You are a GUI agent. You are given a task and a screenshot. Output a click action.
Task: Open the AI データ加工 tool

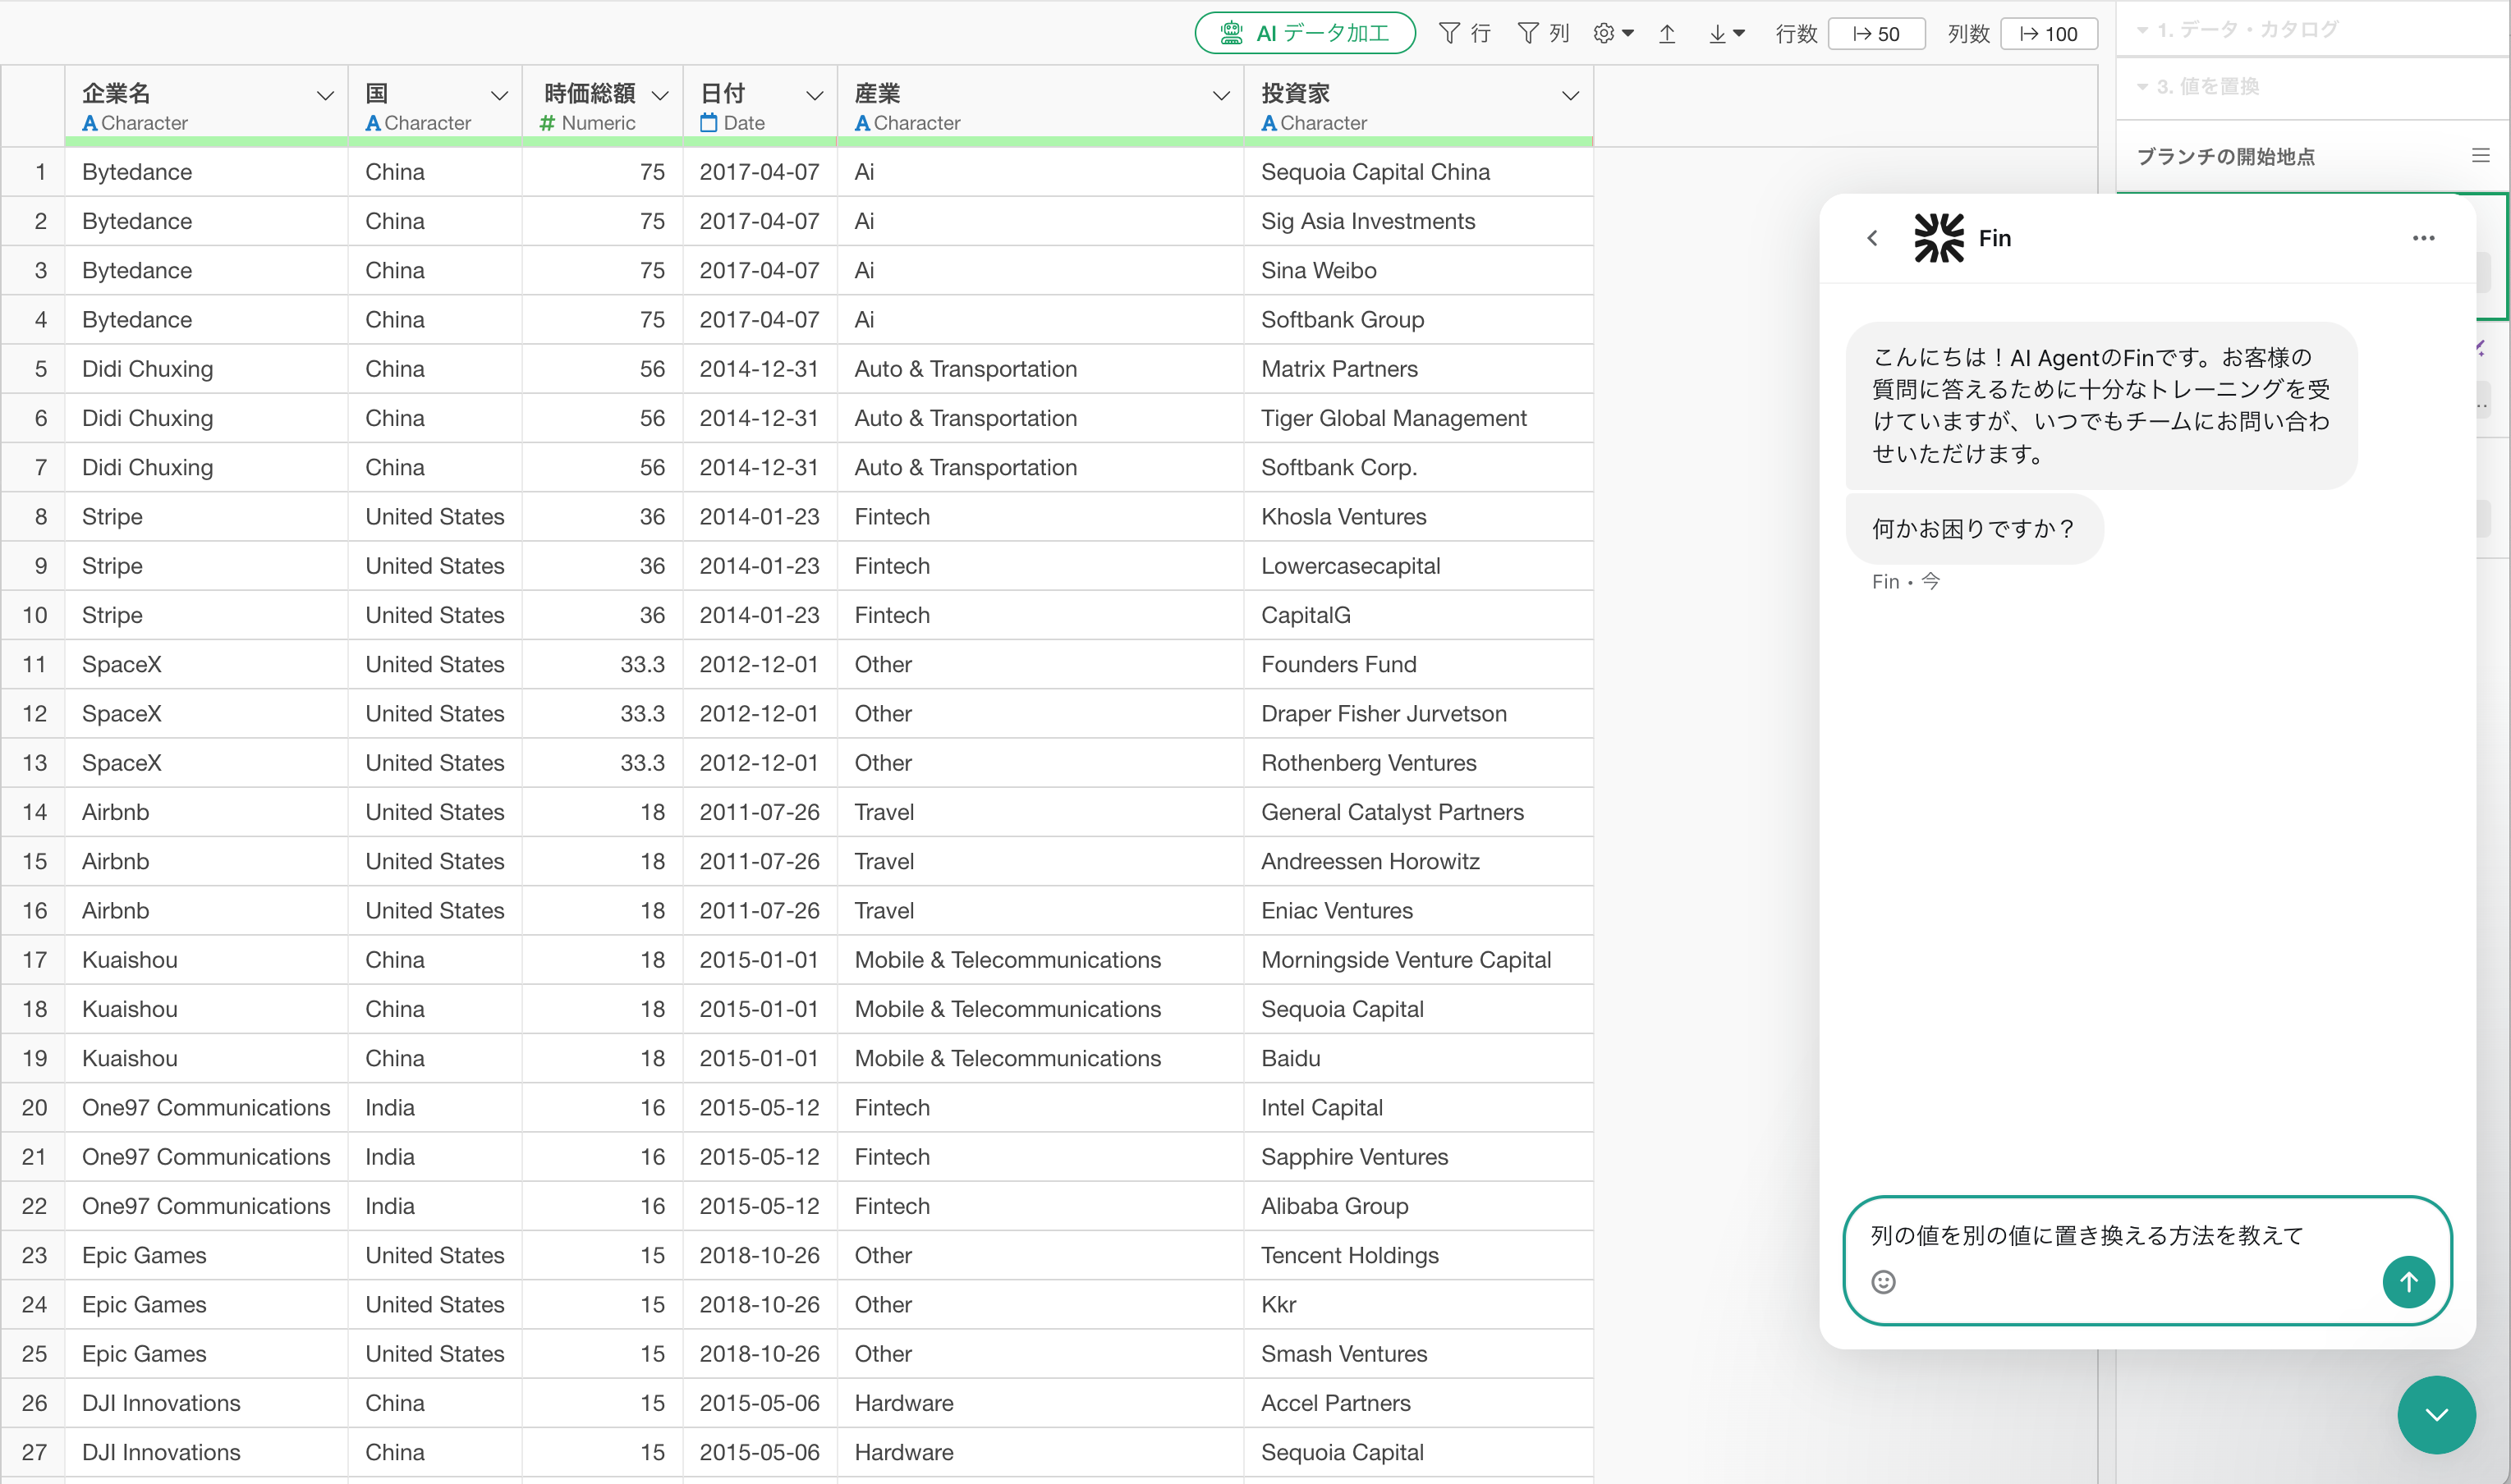click(x=1305, y=33)
